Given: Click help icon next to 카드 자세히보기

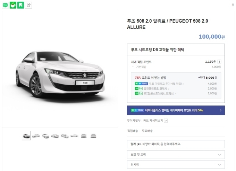Looking at the screenshot, I should (166, 121).
